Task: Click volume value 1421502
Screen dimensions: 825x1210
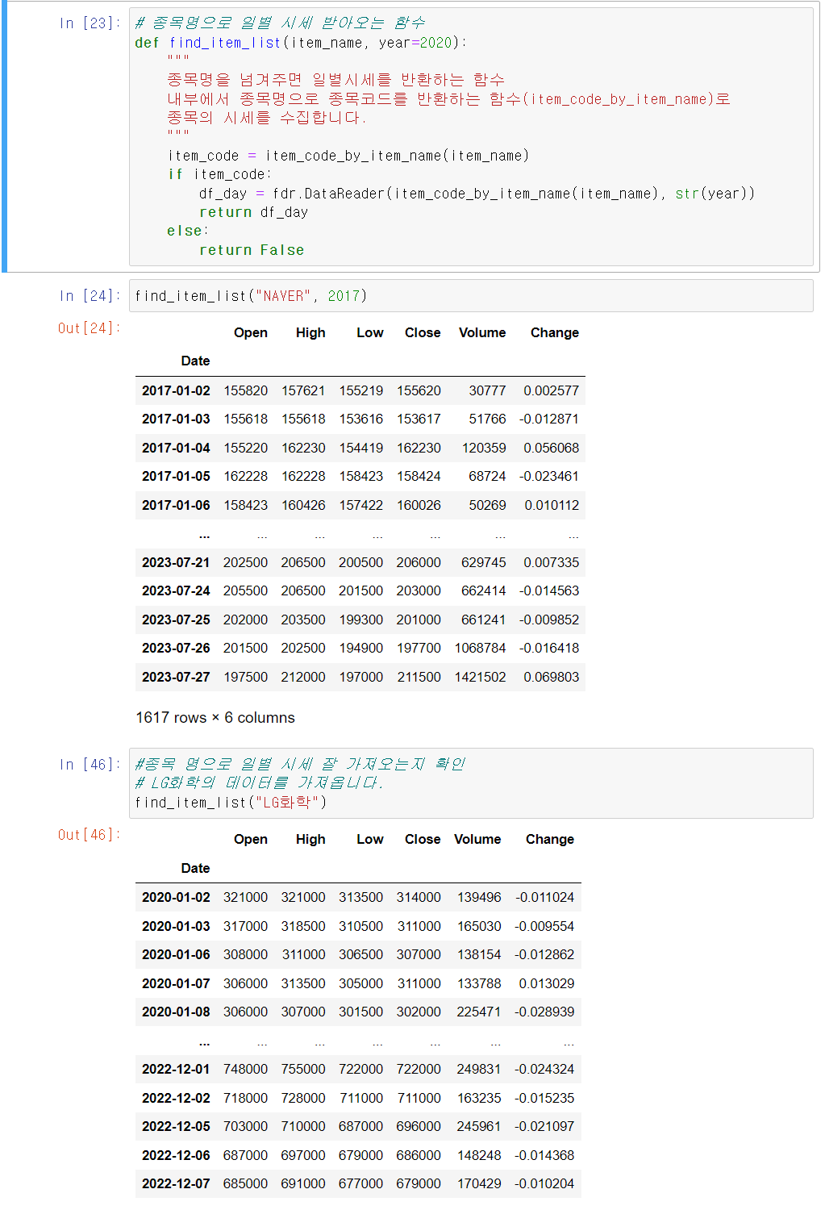Action: point(480,677)
